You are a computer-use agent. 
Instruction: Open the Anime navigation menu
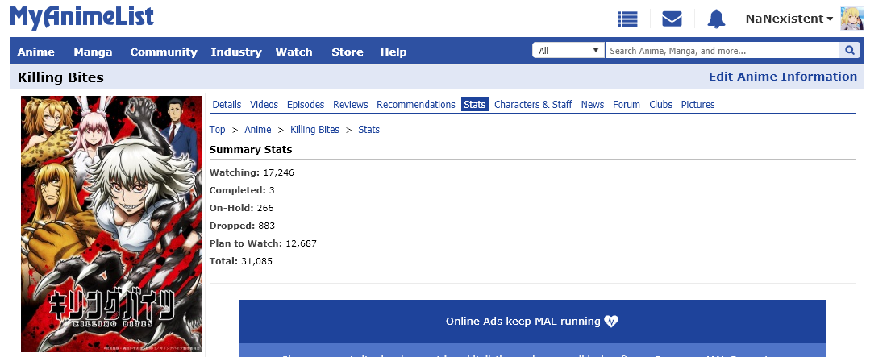pyautogui.click(x=35, y=52)
